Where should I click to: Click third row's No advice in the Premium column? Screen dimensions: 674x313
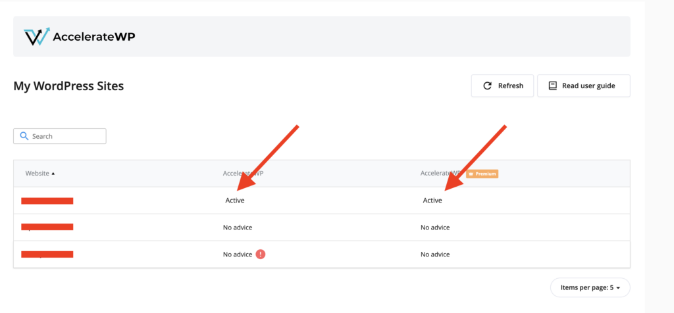[435, 254]
